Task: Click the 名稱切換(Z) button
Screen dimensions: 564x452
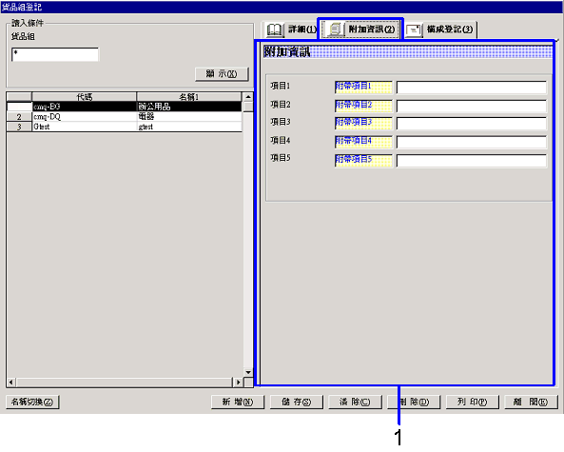Action: [x=32, y=402]
